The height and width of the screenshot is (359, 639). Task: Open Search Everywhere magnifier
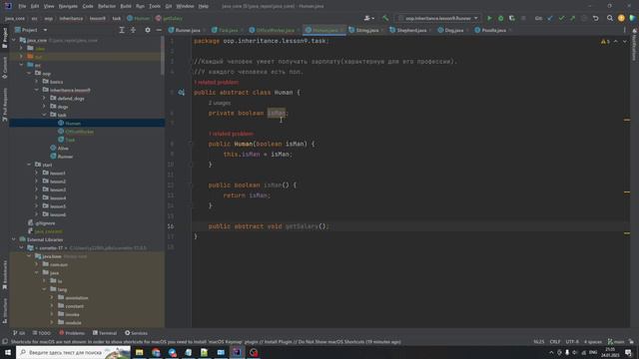click(x=610, y=18)
